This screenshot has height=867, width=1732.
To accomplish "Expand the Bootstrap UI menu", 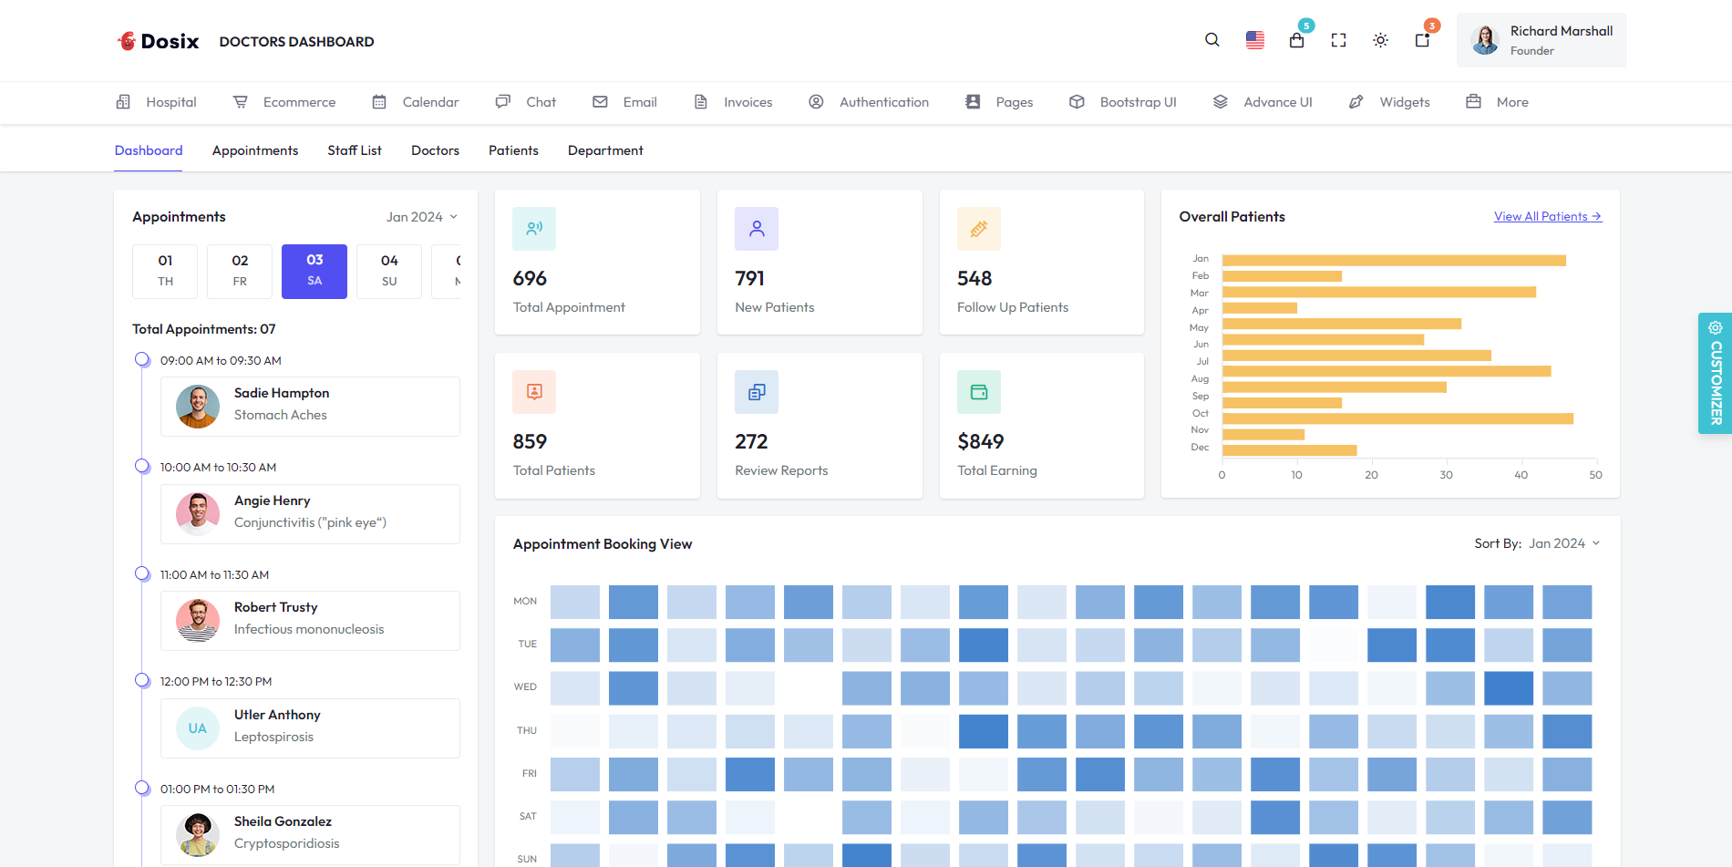I will pyautogui.click(x=1123, y=102).
